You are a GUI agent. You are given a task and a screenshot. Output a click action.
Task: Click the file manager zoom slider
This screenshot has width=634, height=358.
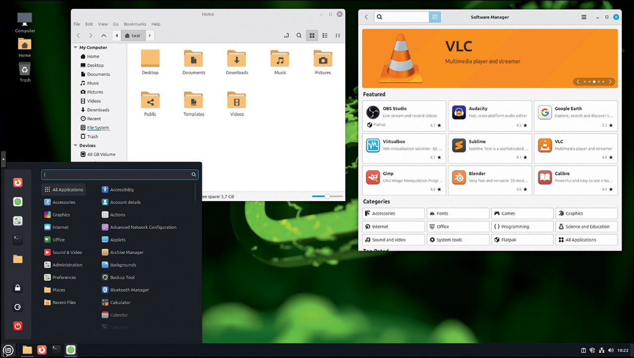(x=327, y=197)
